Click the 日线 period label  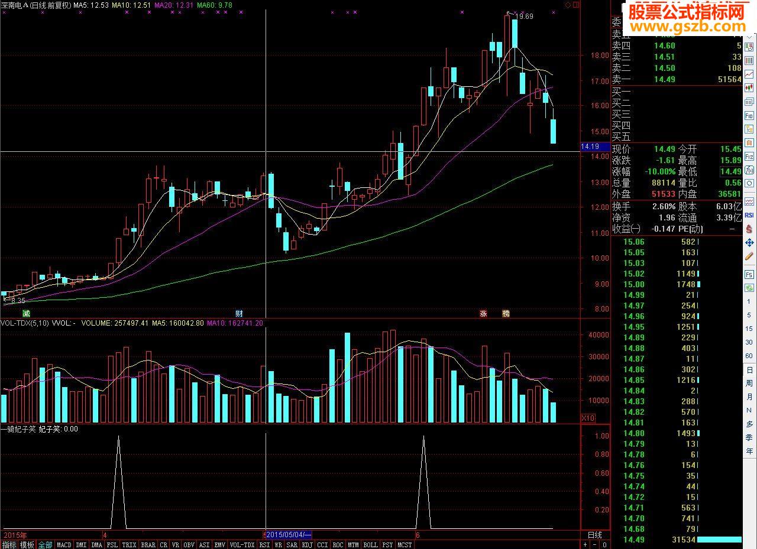point(594,535)
